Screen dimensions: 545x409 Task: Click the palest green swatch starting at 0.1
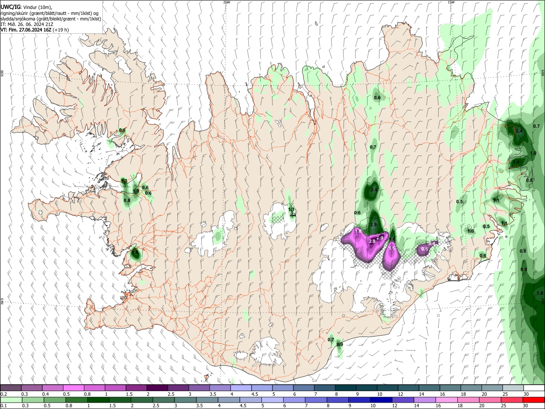(11, 400)
